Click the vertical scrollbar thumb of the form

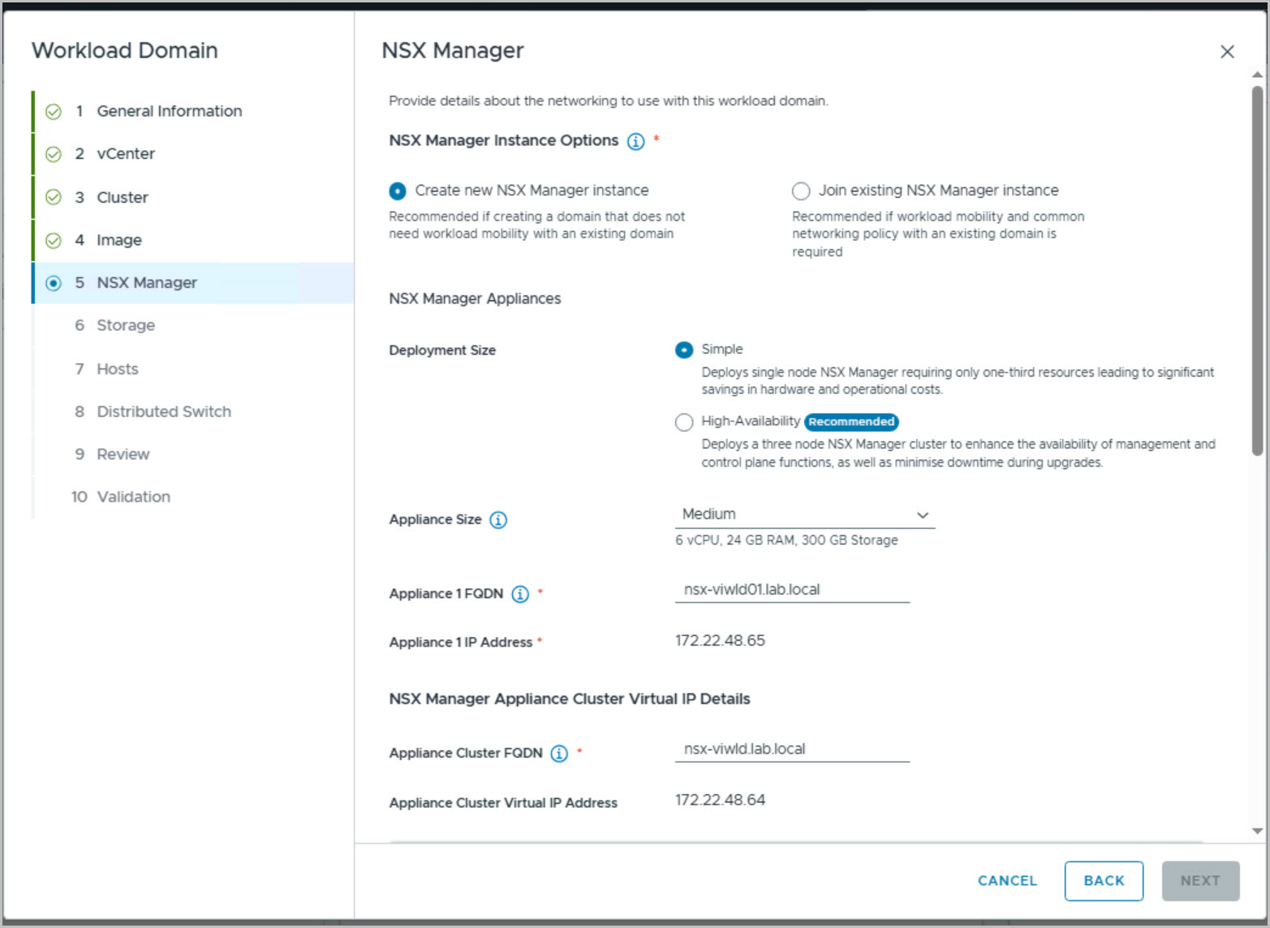(x=1257, y=272)
